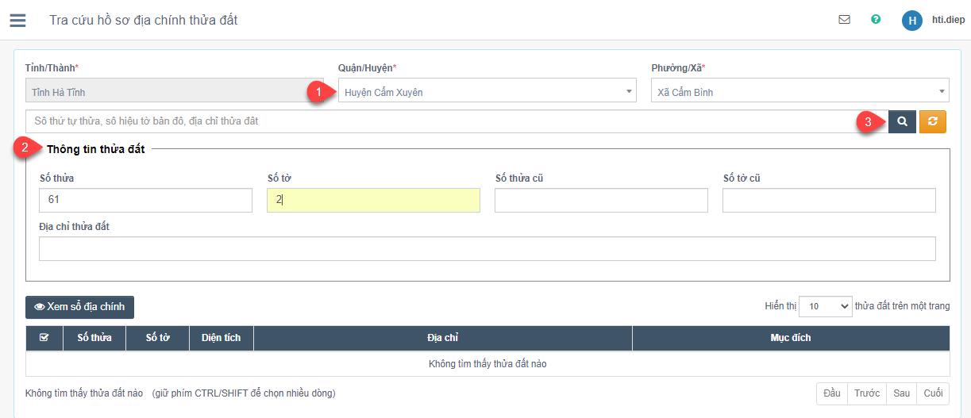Toggle select-all checkbox in table header

[44, 338]
